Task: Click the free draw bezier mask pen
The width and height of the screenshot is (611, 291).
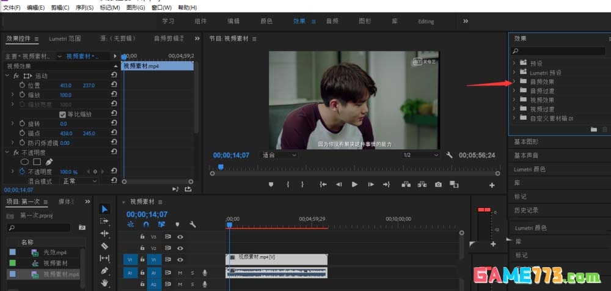Action: (49, 161)
